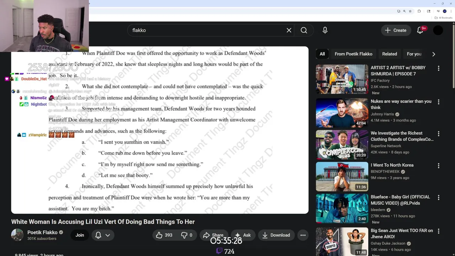Select the Related filter chip
Screen dimensions: 455x256
point(390,54)
